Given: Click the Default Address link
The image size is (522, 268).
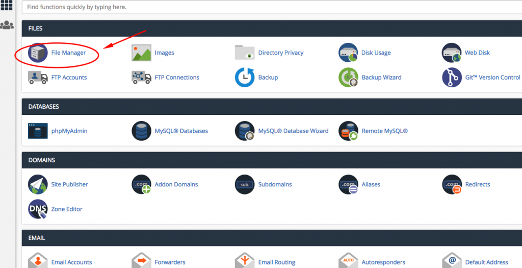Looking at the screenshot, I should pyautogui.click(x=486, y=262).
